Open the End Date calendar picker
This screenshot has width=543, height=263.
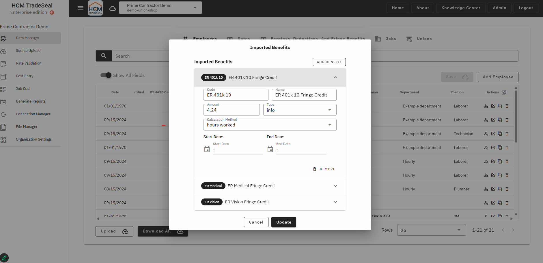[270, 149]
